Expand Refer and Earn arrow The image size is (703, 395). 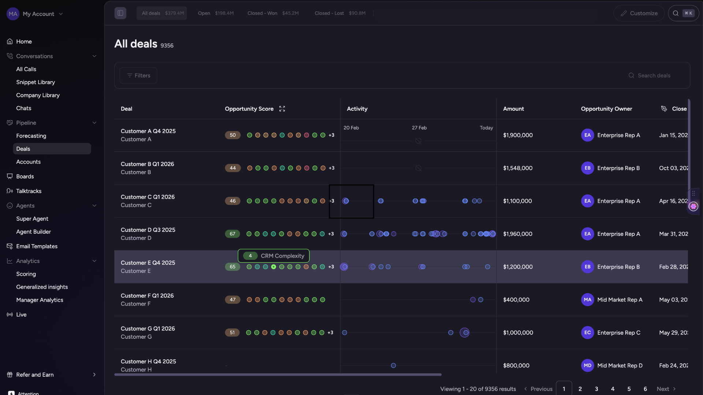coord(94,375)
